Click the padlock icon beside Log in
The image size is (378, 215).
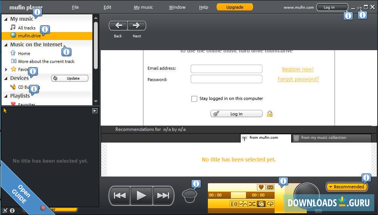269,114
